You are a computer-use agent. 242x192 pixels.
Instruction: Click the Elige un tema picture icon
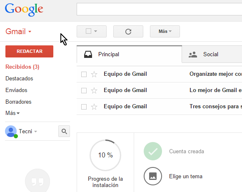tap(153, 176)
